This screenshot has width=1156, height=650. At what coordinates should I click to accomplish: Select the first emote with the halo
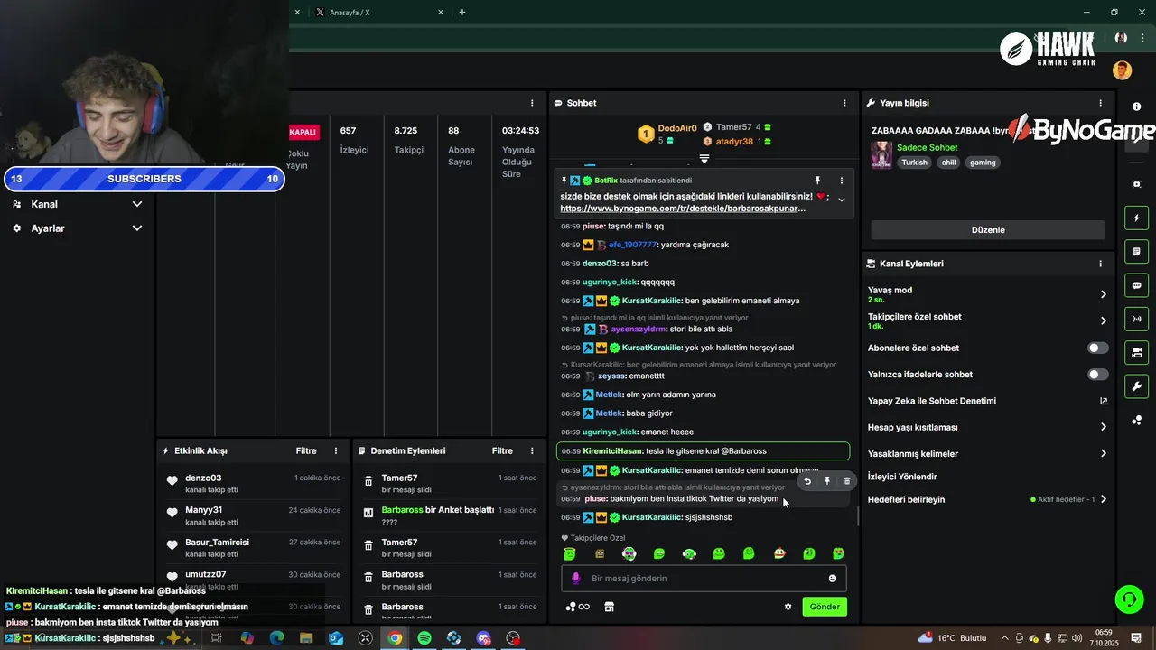click(570, 553)
